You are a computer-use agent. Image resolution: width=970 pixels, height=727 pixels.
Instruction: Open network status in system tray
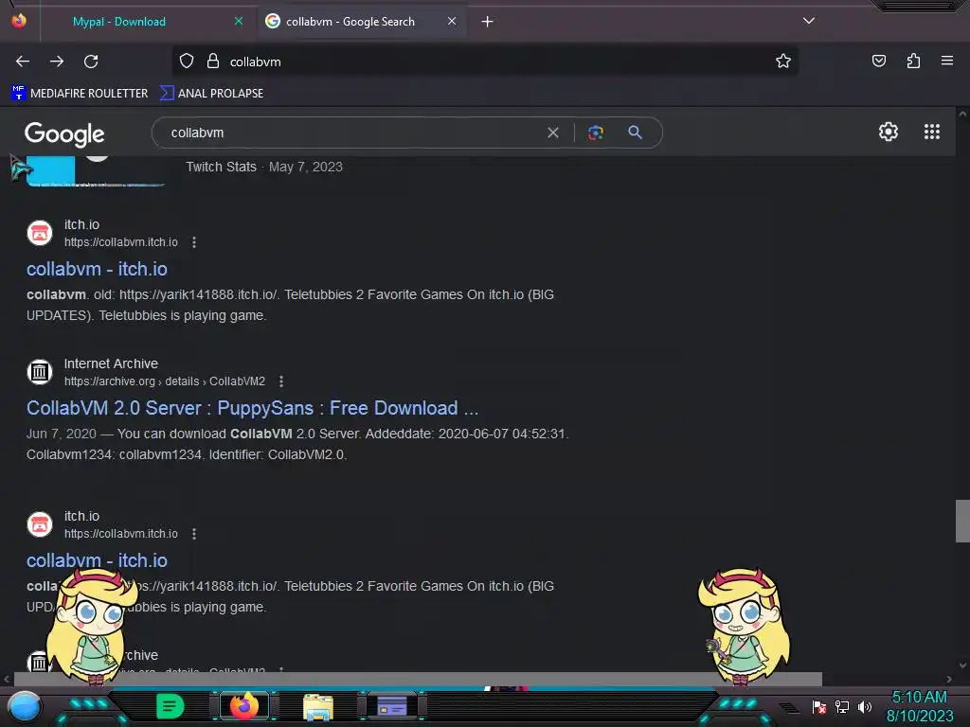842,707
